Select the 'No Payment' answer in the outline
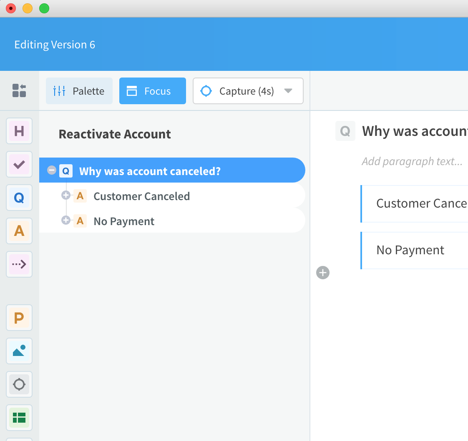468x441 pixels. tap(123, 221)
